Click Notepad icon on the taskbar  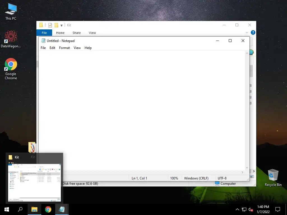tap(62, 209)
